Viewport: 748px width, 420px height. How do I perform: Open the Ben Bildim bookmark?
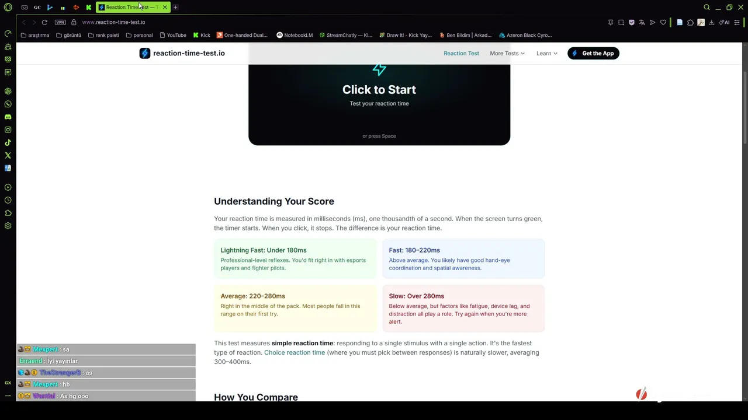(465, 35)
